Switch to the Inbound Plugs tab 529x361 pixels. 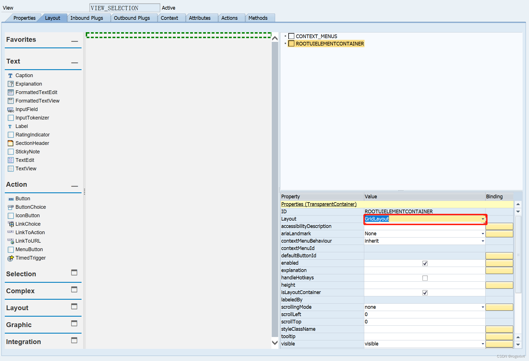(87, 18)
